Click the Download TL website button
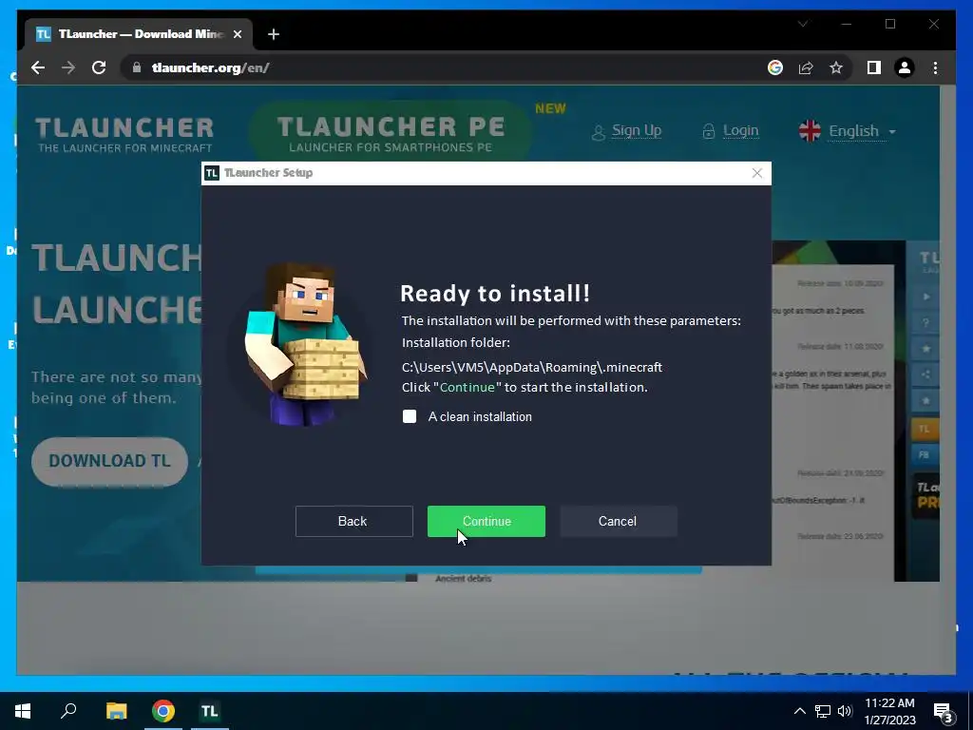 (x=109, y=461)
